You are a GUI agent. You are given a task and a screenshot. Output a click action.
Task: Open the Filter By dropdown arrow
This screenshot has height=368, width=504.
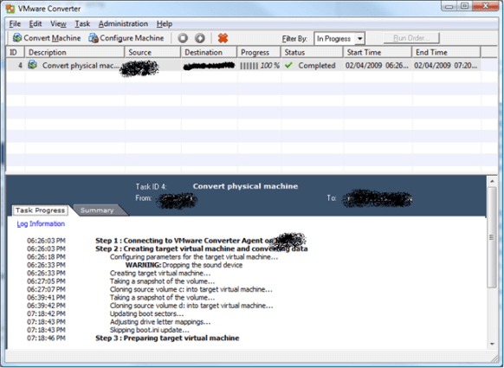pos(360,39)
